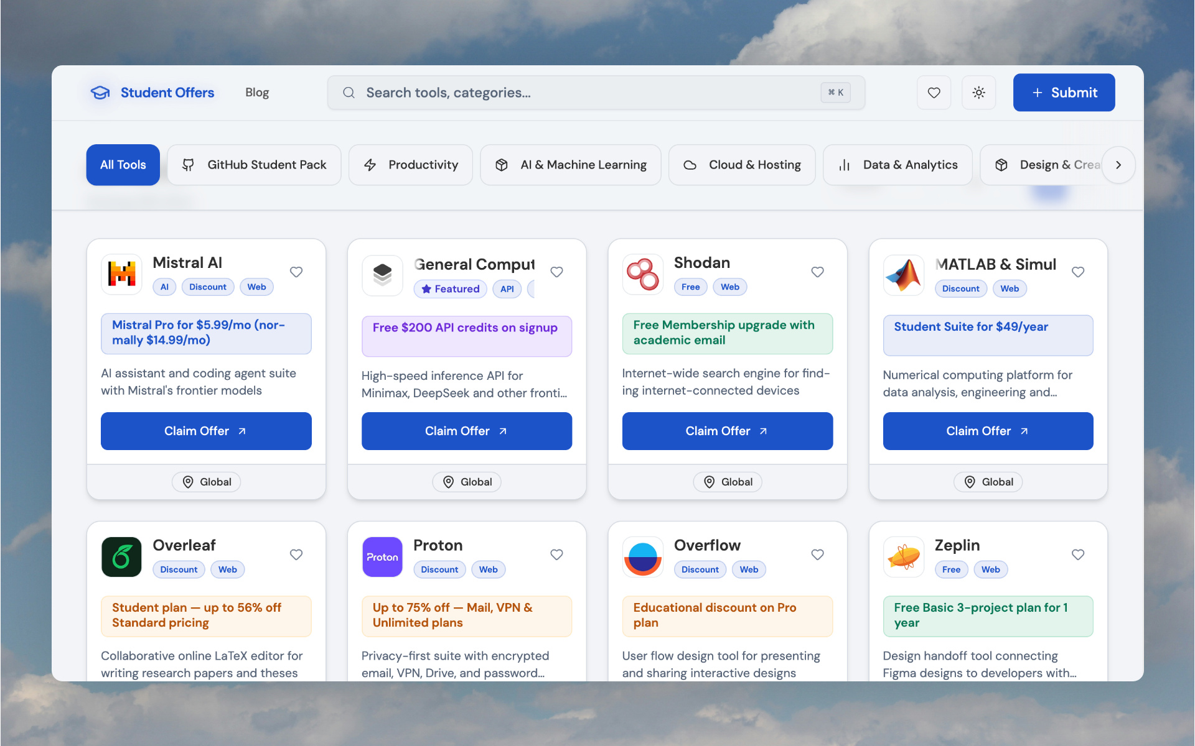
Task: Click the ⌘K shortcut badge in search
Action: pyautogui.click(x=835, y=93)
